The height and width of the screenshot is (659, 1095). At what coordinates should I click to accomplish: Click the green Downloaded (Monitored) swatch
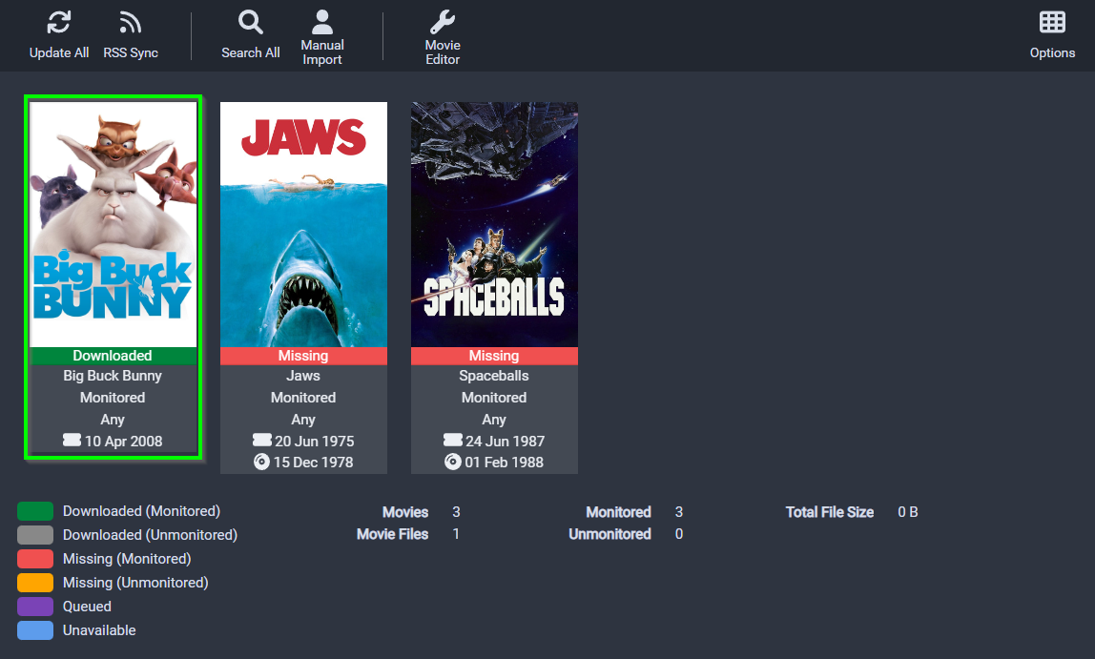[x=35, y=511]
